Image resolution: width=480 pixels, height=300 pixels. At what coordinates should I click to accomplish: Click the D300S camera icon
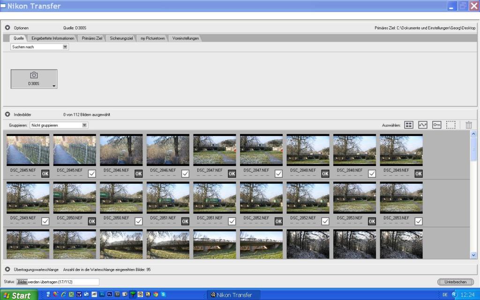click(34, 75)
